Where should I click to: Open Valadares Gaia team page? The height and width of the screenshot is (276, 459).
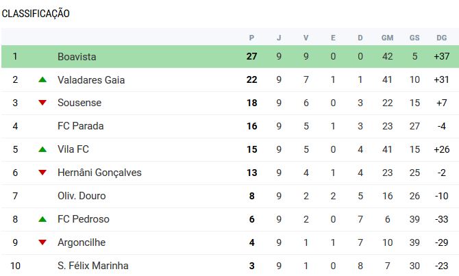(x=91, y=80)
